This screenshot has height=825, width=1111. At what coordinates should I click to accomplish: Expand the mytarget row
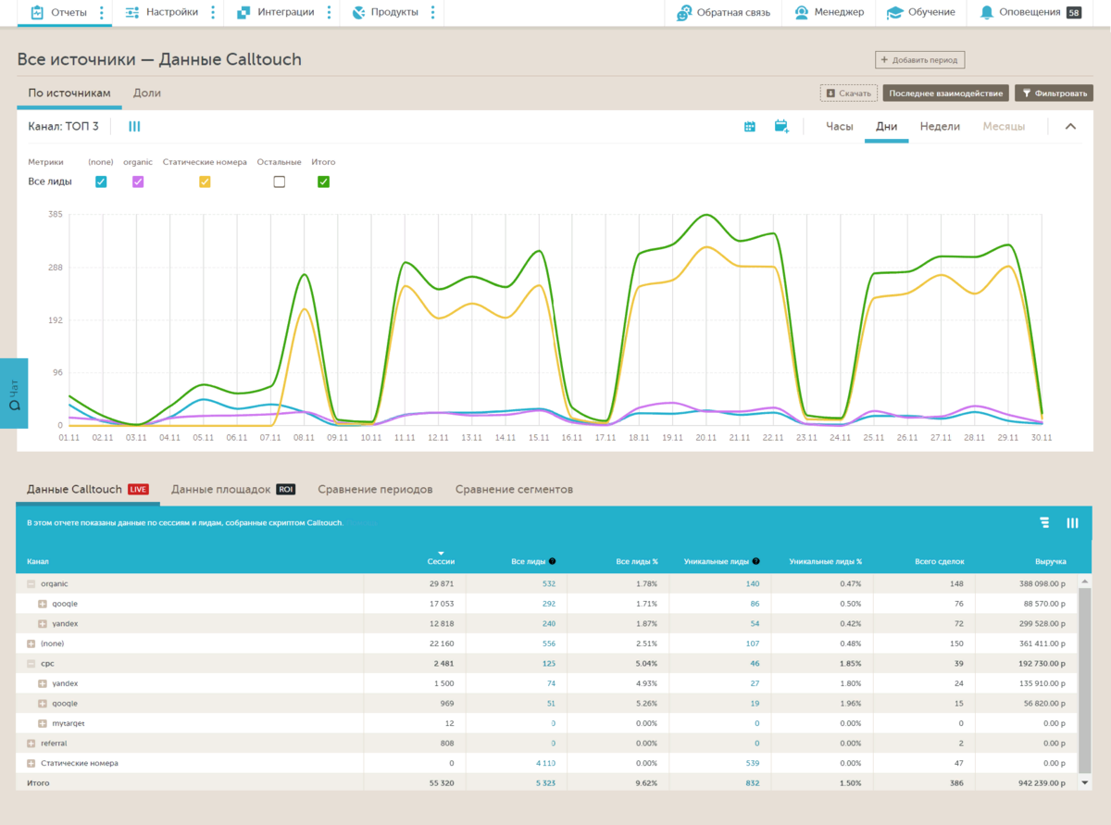[43, 723]
